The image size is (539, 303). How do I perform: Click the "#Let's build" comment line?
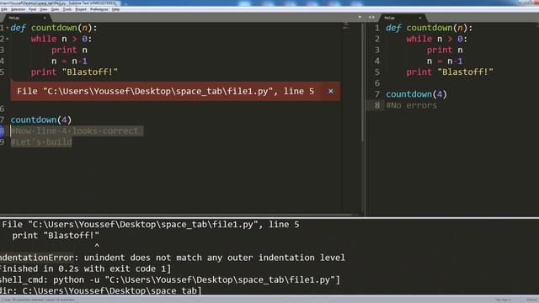(41, 142)
